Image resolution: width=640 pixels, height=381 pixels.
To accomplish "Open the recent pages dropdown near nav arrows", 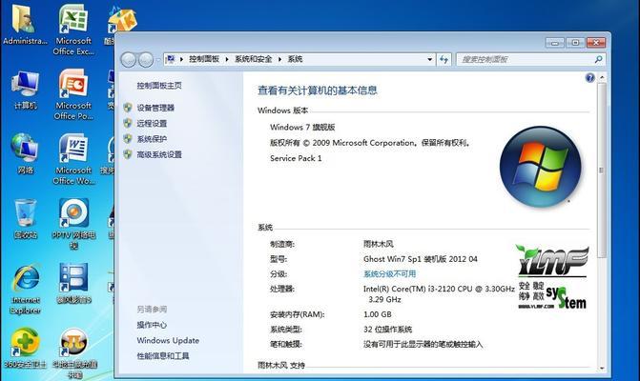I will click(158, 60).
